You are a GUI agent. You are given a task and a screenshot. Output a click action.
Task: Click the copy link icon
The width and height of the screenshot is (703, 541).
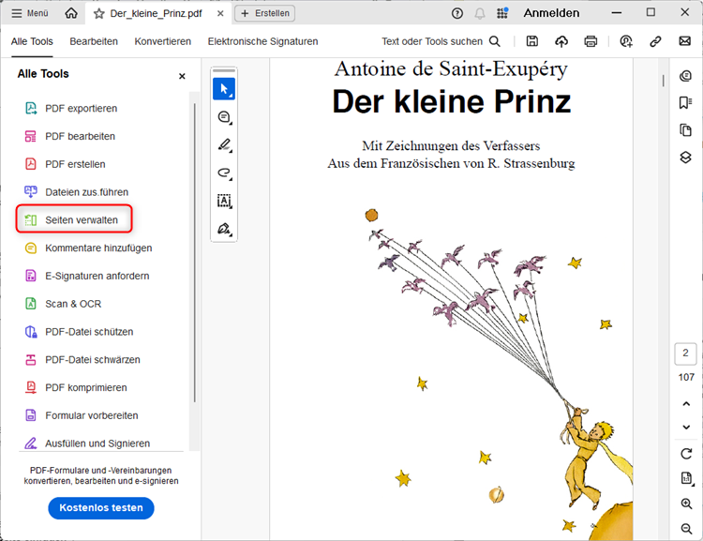pos(655,41)
